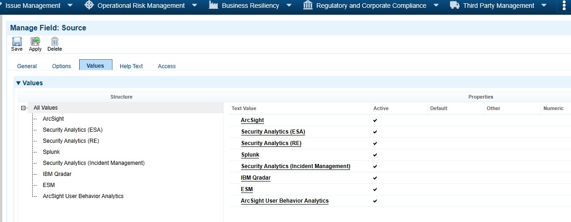Screen dimensions: 571x222
Task: Open the Issue Management menu
Action: pyautogui.click(x=33, y=6)
